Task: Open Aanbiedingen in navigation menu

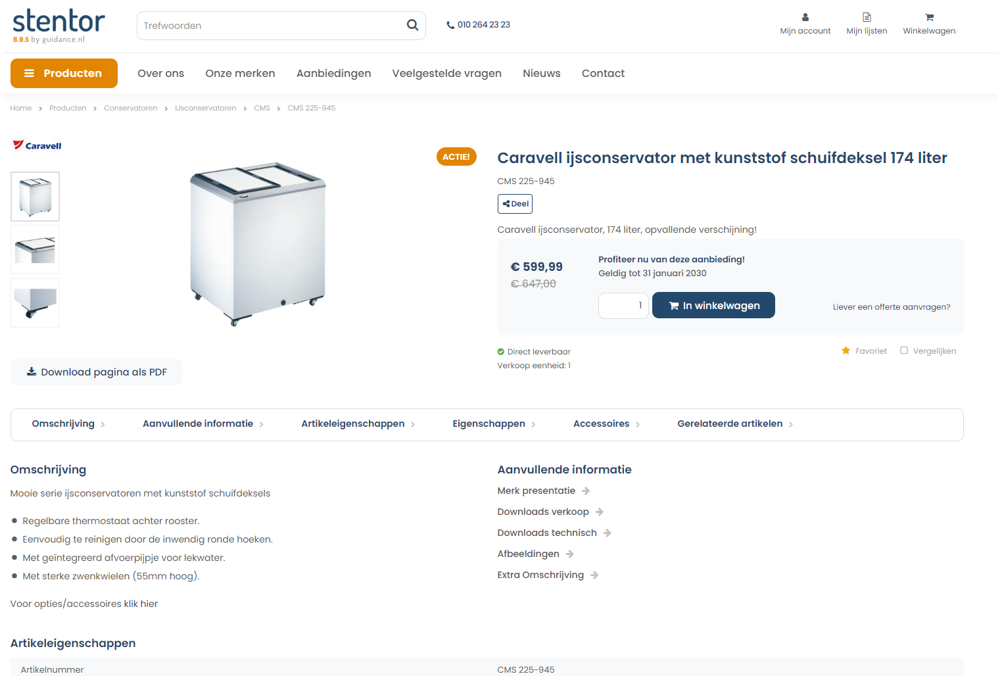Action: [333, 73]
